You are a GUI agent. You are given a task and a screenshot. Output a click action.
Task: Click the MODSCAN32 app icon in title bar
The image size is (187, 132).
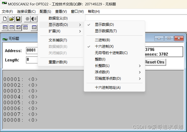pos(4,3)
